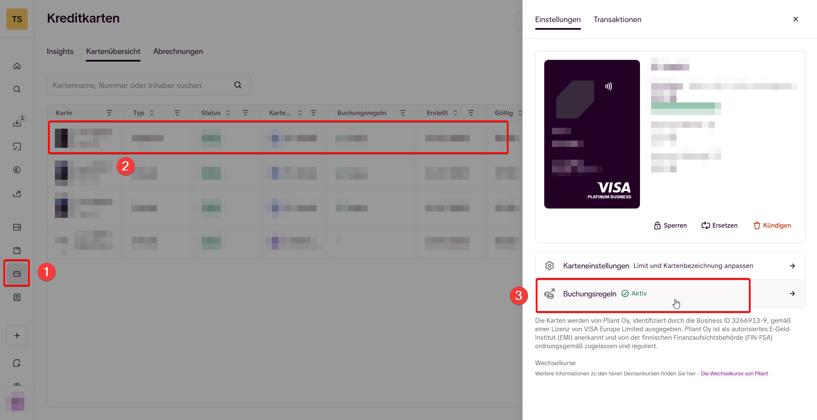Close the card details side panel

pos(796,19)
